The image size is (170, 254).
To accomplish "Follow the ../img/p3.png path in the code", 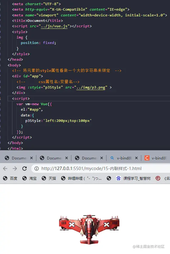I will coord(91,87).
